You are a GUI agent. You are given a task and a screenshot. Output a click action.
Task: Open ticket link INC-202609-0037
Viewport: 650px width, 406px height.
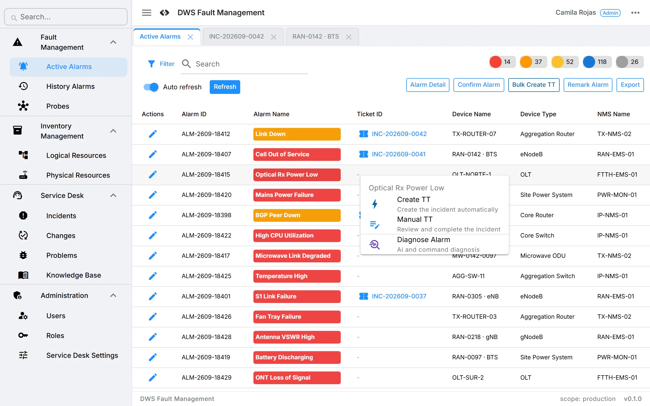399,296
